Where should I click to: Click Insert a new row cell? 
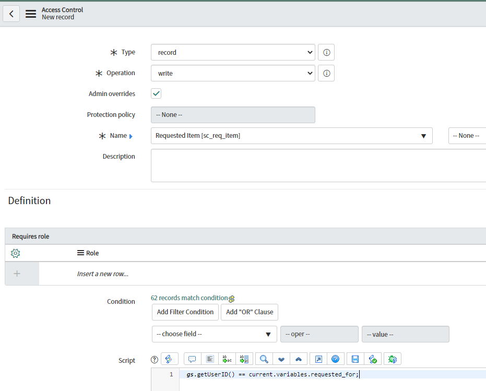coord(103,274)
